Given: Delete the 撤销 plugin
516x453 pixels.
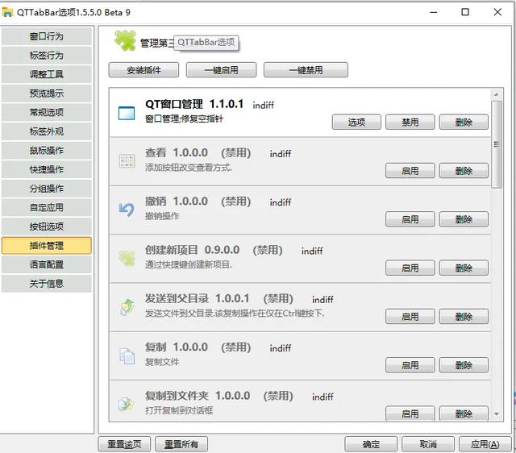Looking at the screenshot, I should [x=464, y=219].
